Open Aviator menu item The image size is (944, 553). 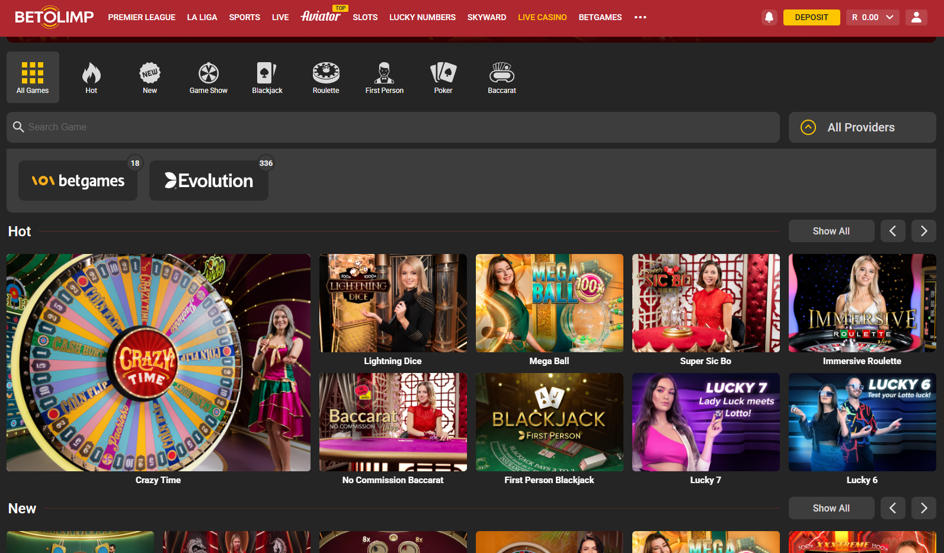pyautogui.click(x=321, y=16)
